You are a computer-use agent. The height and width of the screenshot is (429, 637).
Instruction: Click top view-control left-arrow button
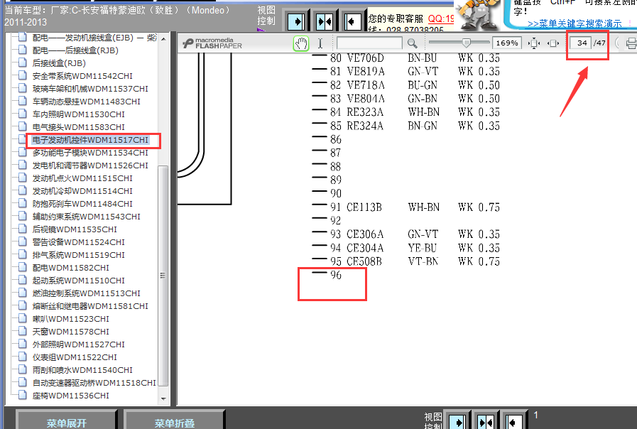click(x=352, y=20)
